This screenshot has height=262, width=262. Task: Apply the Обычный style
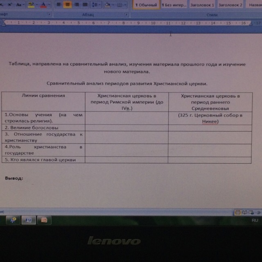pyautogui.click(x=146, y=5)
